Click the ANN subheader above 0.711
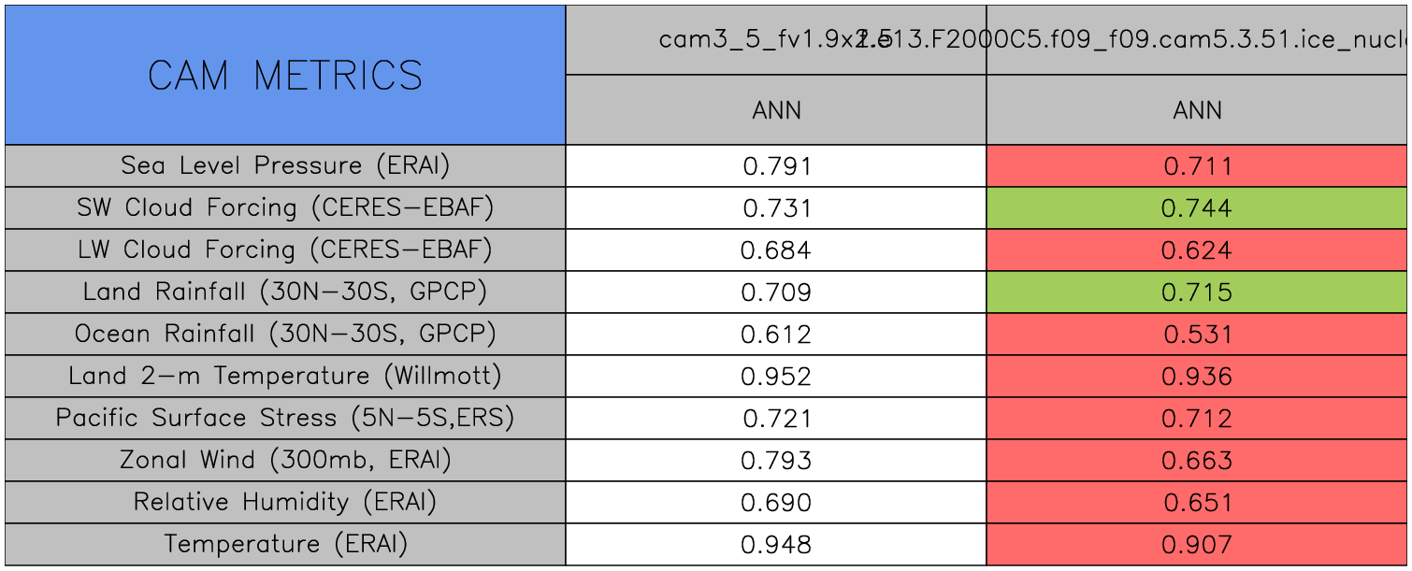Image resolution: width=1412 pixels, height=571 pixels. [1197, 110]
